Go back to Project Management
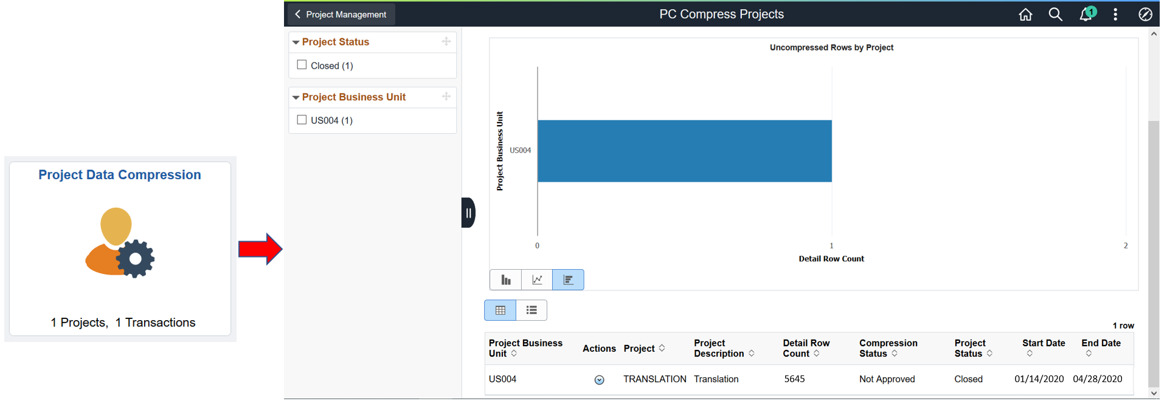The height and width of the screenshot is (404, 1167). (x=341, y=15)
